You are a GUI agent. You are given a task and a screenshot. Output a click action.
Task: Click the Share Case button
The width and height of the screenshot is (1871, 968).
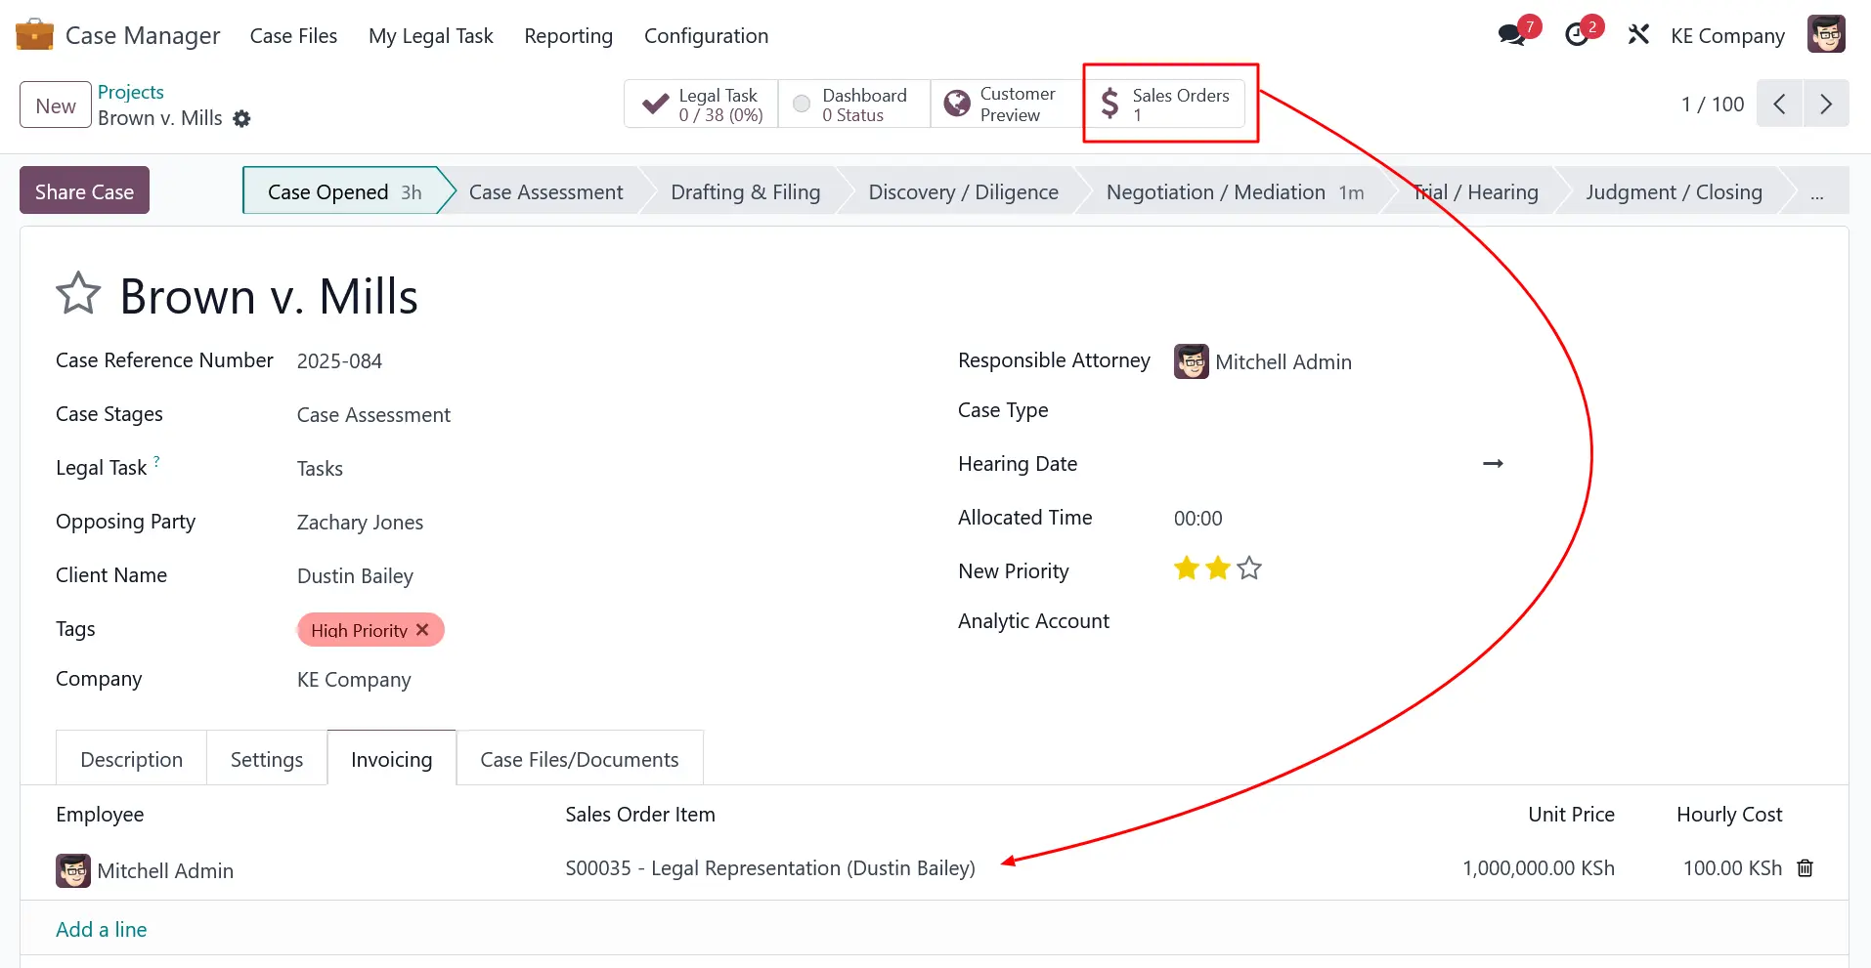pos(84,191)
